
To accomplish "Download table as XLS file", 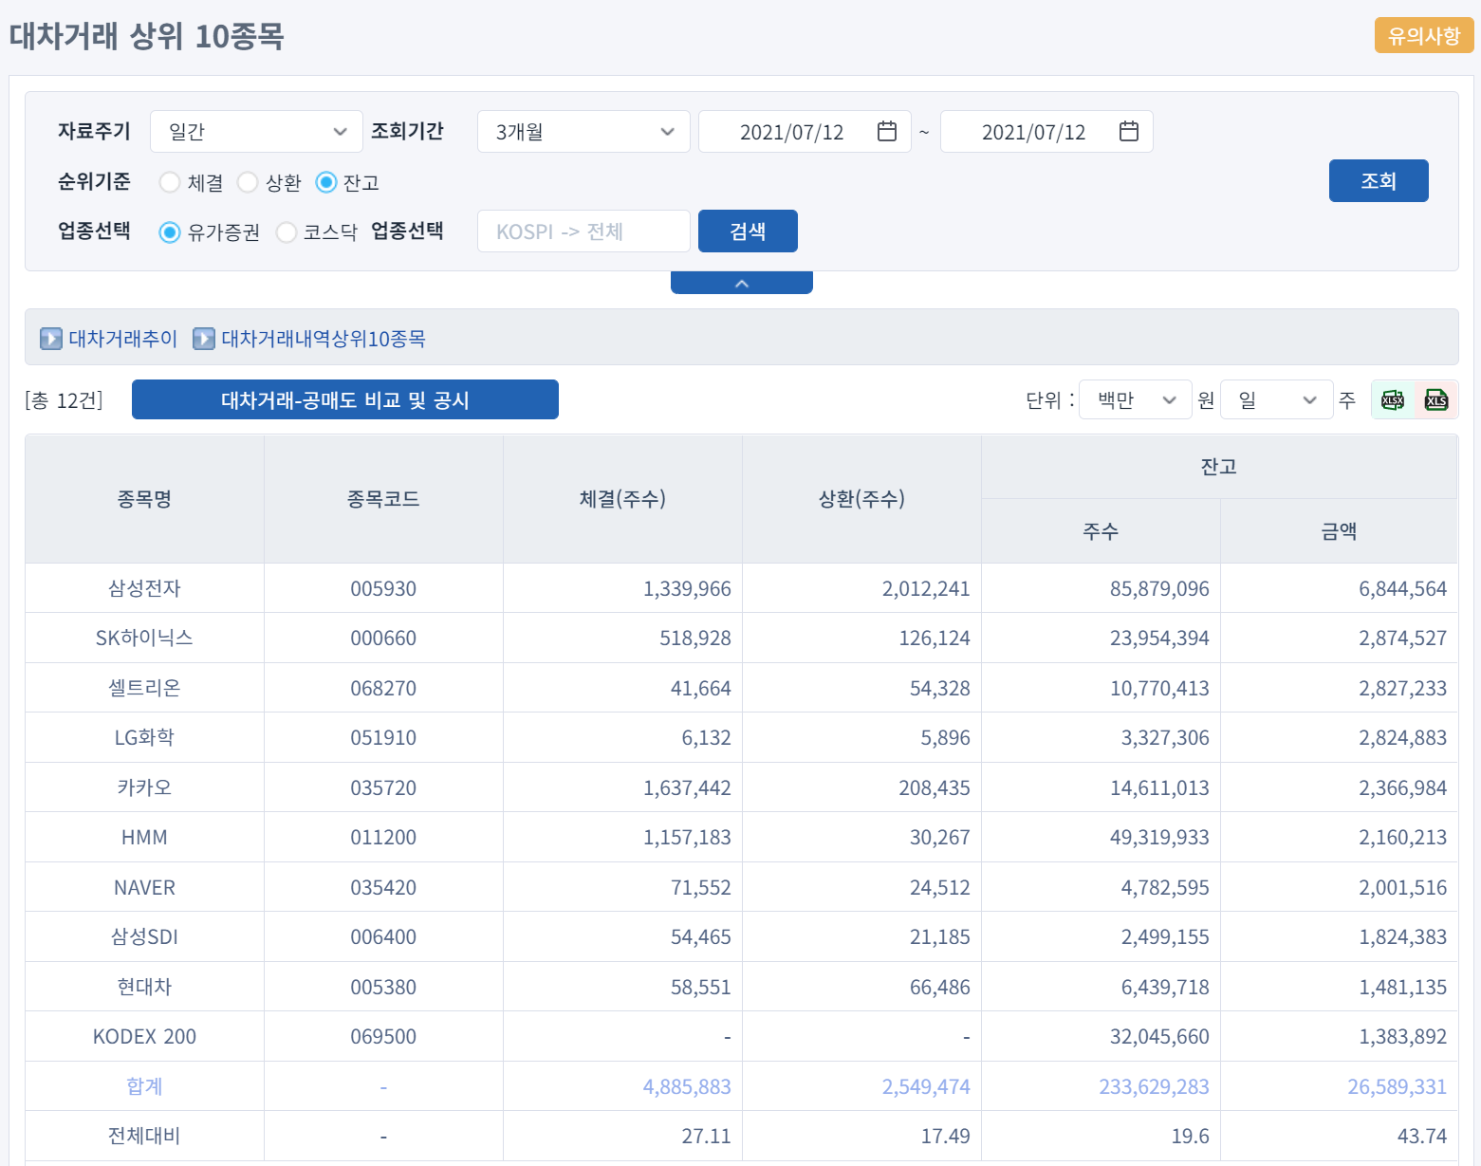I will [x=1436, y=400].
